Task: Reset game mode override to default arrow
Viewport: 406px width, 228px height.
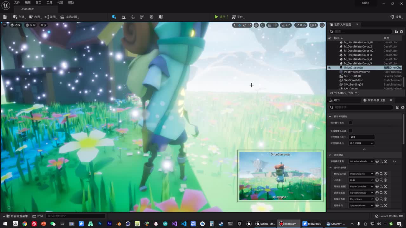Action: pos(394,161)
